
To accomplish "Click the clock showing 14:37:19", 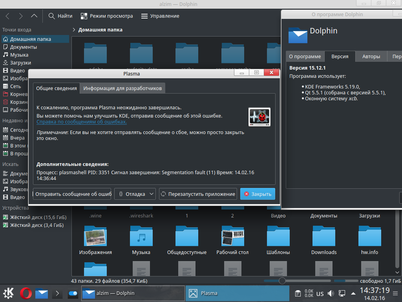I will pos(375,290).
